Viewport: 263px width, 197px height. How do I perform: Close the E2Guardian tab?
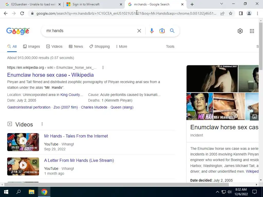60,4
